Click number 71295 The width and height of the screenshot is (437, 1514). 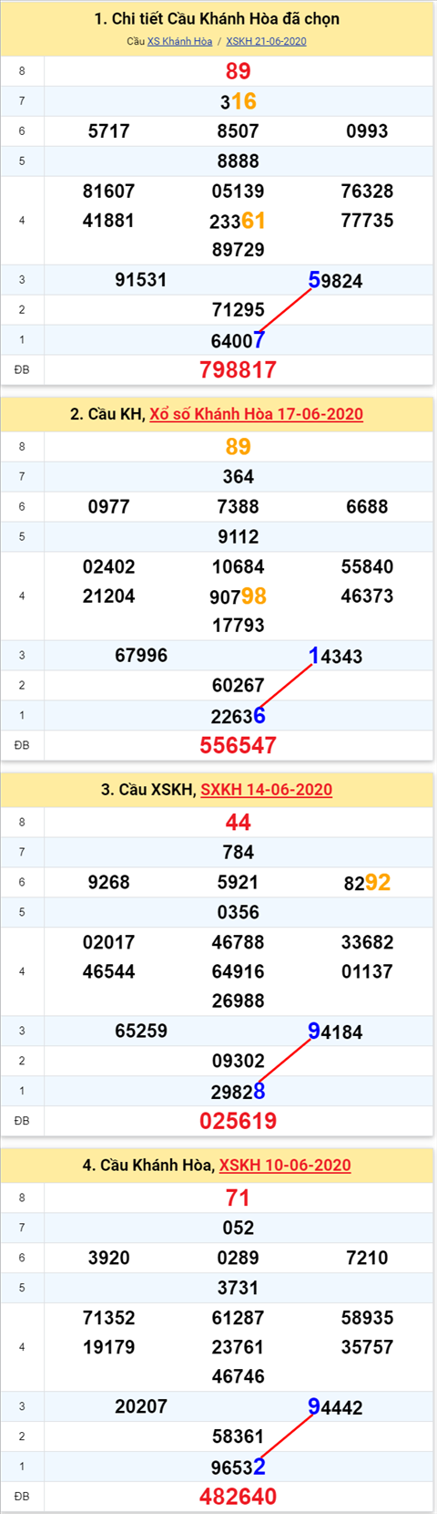(x=238, y=310)
